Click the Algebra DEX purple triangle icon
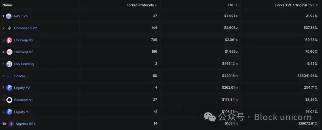 (x=11, y=124)
